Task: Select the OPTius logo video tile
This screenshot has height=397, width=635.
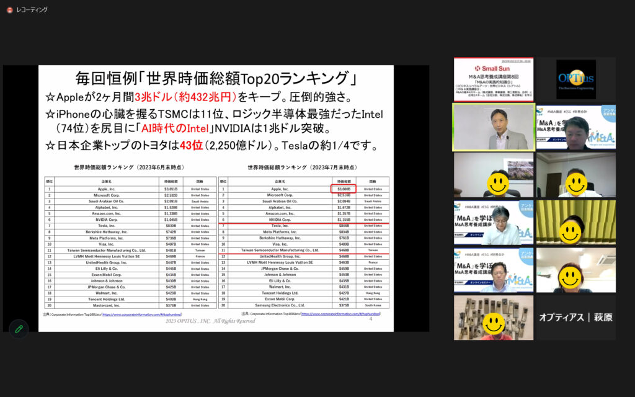Action: [x=576, y=79]
